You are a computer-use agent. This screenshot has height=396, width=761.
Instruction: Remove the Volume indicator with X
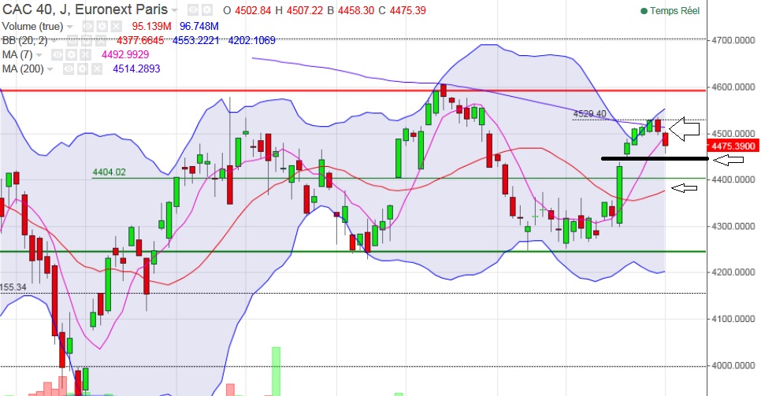pyautogui.click(x=116, y=26)
